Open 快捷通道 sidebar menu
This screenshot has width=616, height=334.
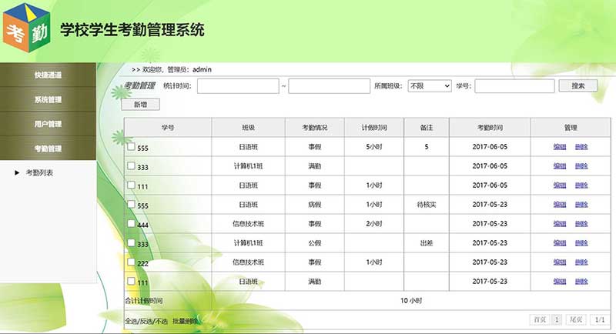point(48,75)
